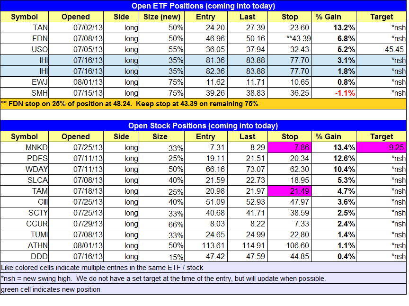Select the ATHN entry price 113.61
The image size is (409, 306).
pyautogui.click(x=205, y=245)
